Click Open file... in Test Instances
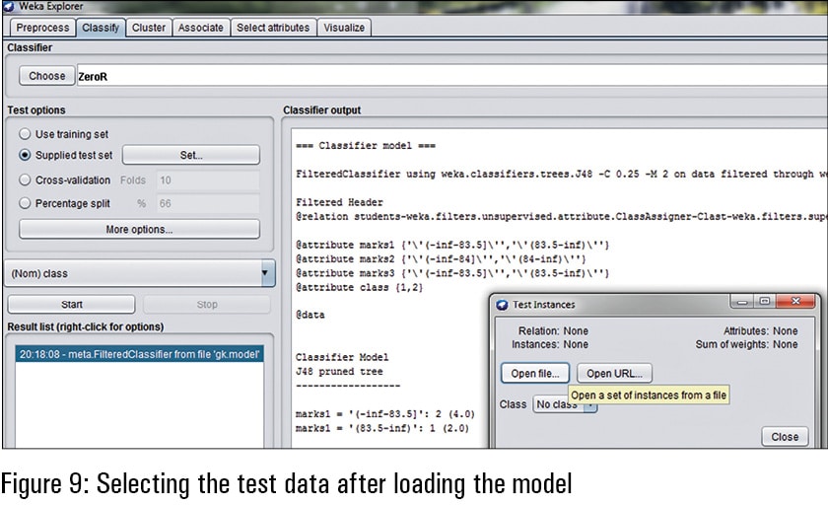 click(535, 374)
